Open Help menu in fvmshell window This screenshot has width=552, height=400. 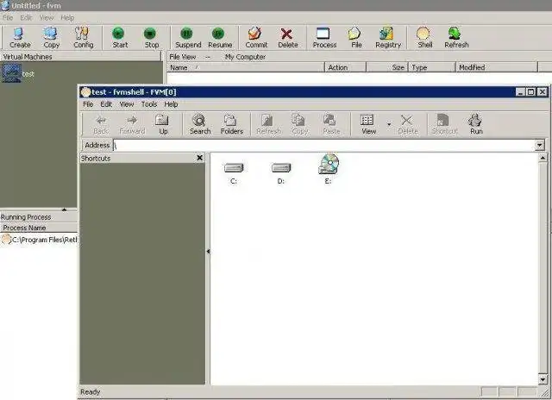tap(171, 104)
